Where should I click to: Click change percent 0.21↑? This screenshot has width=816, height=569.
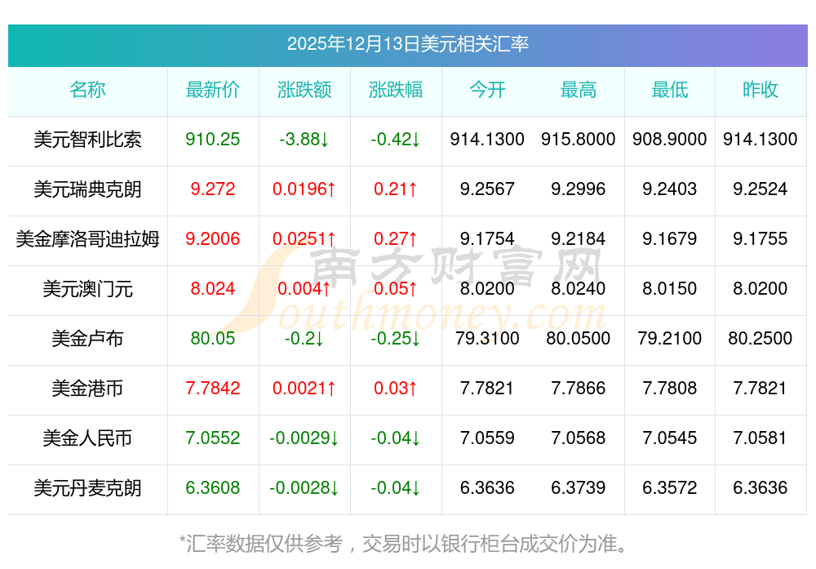(396, 189)
